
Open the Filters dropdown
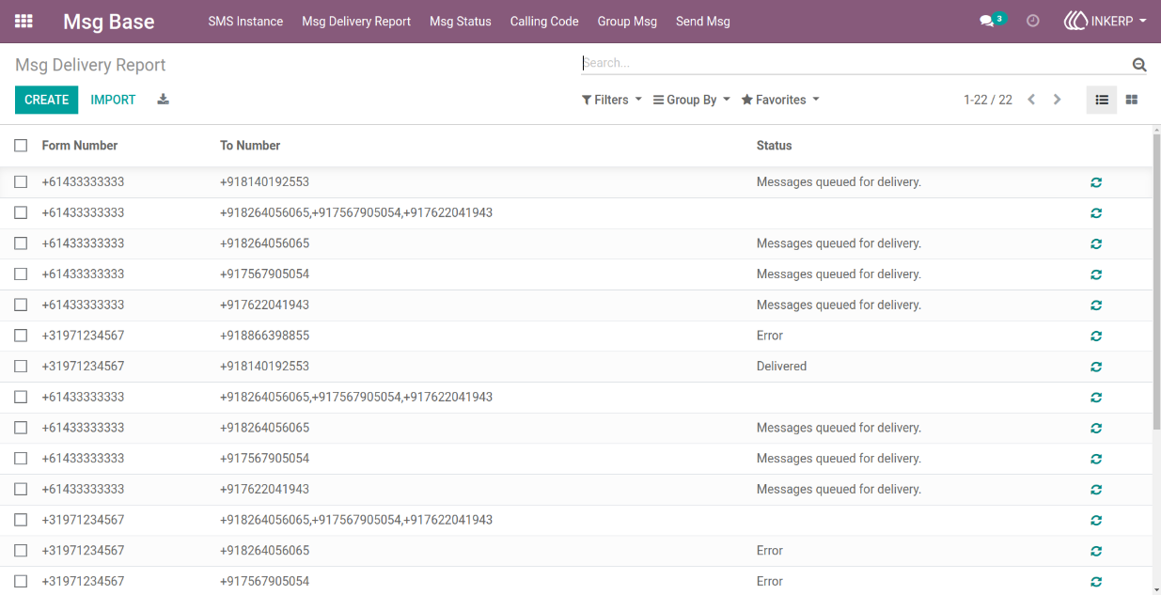click(x=612, y=100)
